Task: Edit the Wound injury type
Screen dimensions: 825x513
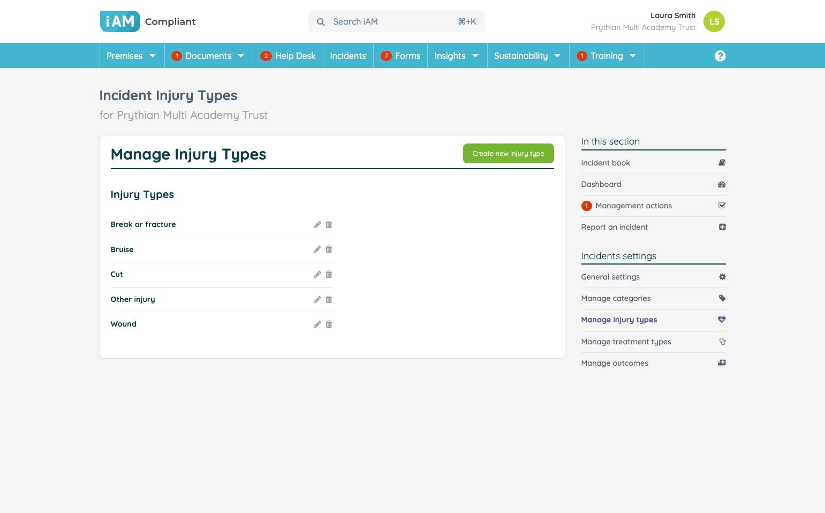Action: [x=317, y=325]
